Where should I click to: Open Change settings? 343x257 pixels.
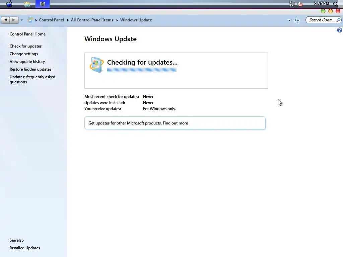point(24,54)
